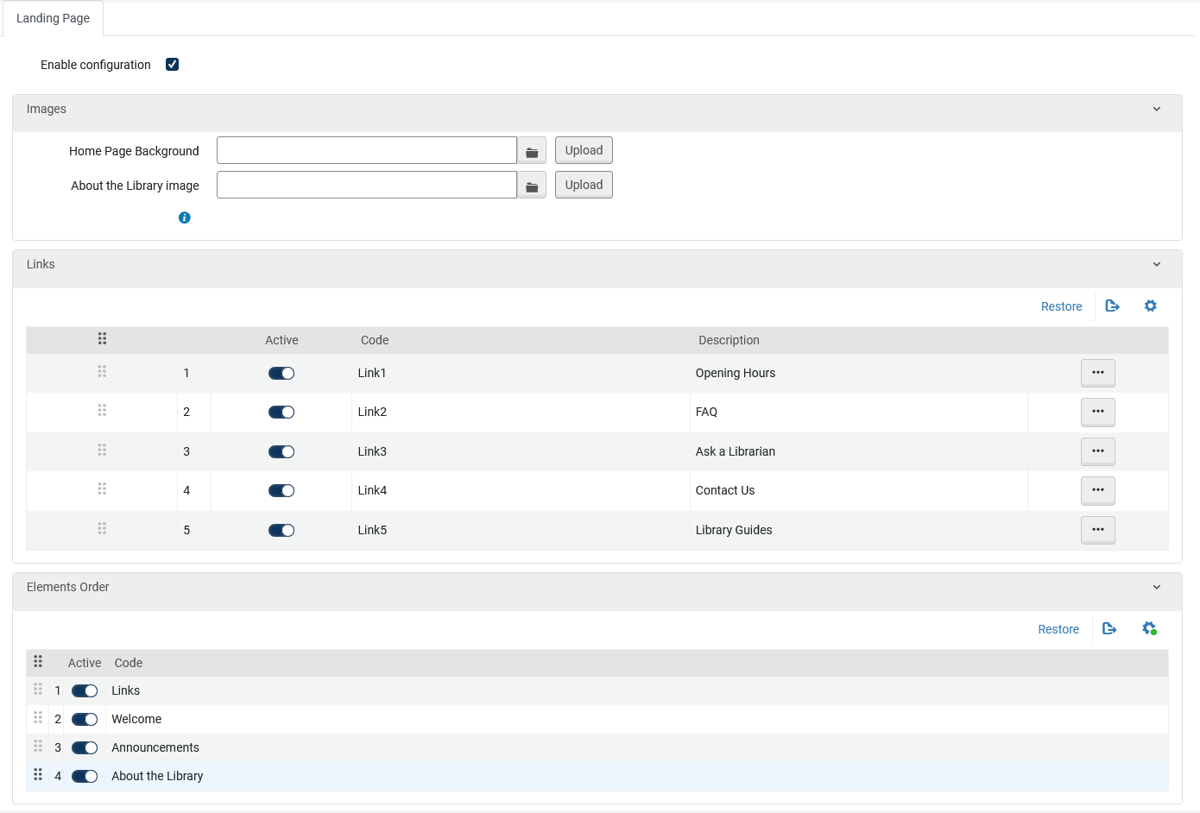Click drag handle icon in Elements Order header
This screenshot has height=813, width=1200.
coord(38,661)
